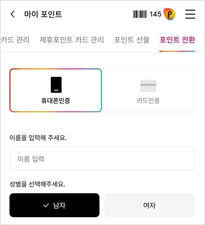Tap the gray credit card icon

148,86
